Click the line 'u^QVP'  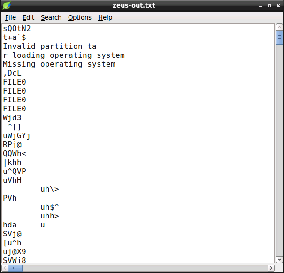pos(15,172)
